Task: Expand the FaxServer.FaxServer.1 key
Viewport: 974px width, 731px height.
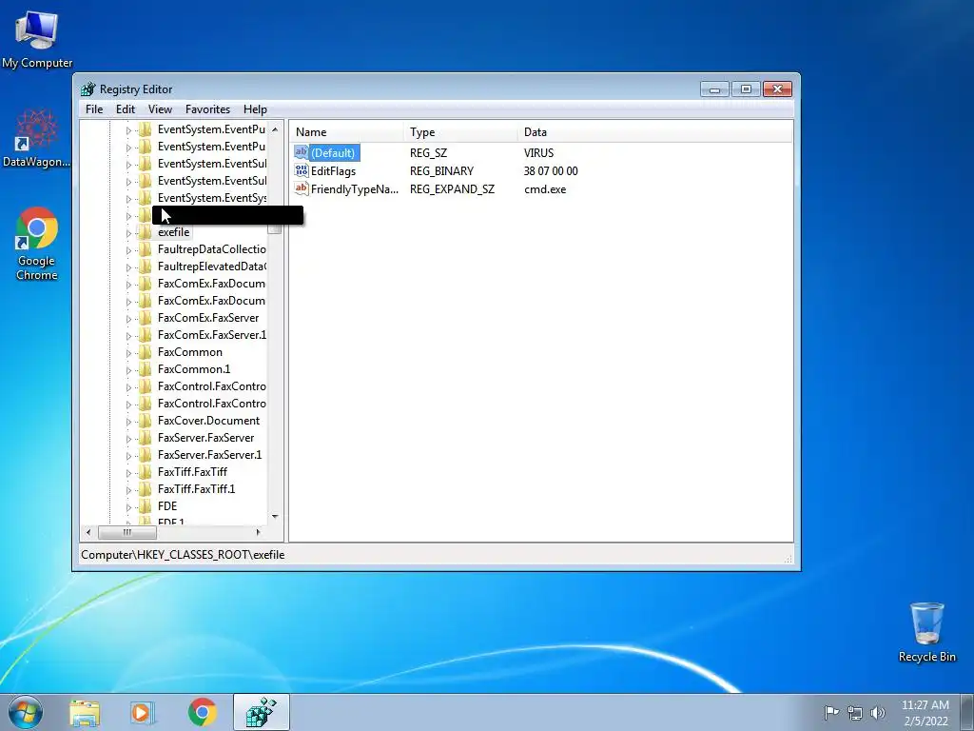Action: pos(128,456)
